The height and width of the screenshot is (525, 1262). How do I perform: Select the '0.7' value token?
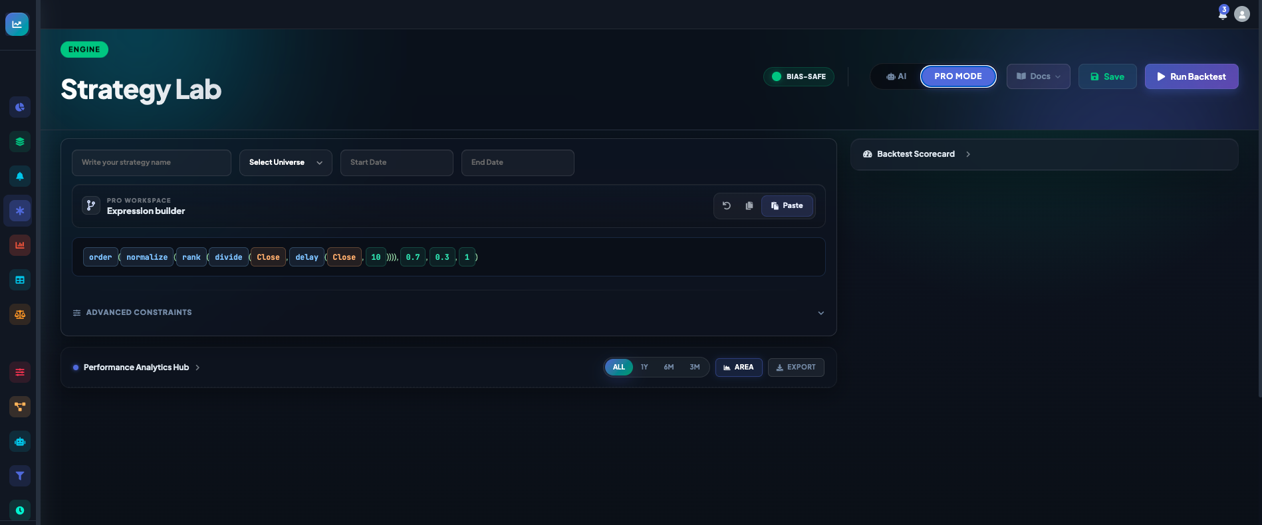tap(413, 257)
